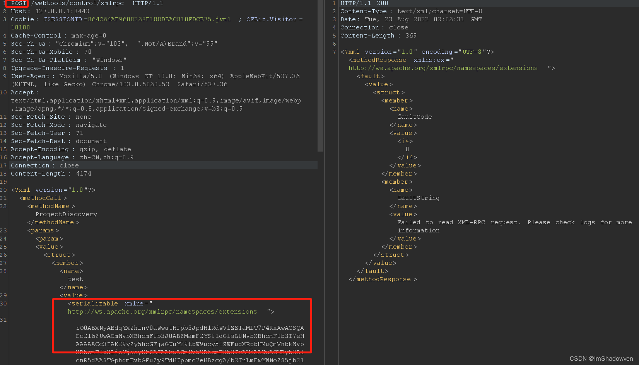Image resolution: width=639 pixels, height=365 pixels.
Task: Click the faultString text in the response
Action: (x=419, y=198)
